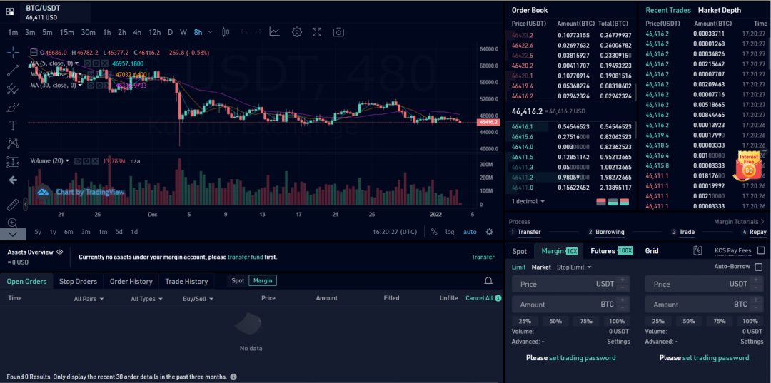The height and width of the screenshot is (383, 771).
Task: Open the notification bell in orders panel
Action: click(488, 281)
